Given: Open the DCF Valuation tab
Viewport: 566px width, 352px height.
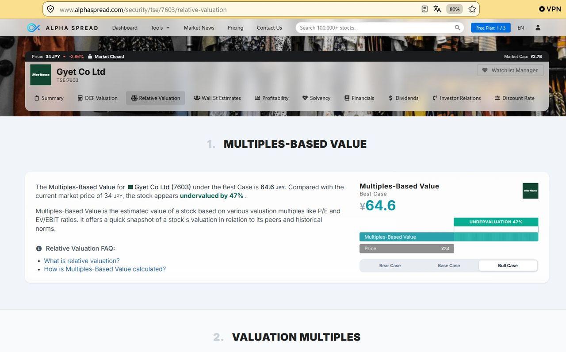Looking at the screenshot, I should pos(97,98).
